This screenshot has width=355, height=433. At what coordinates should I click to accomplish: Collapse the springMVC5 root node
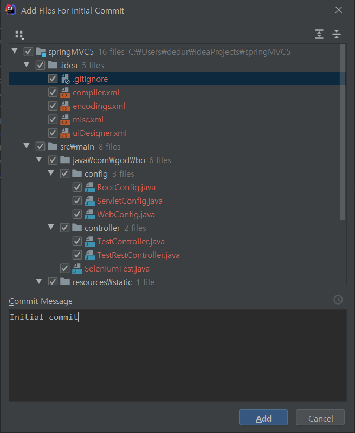(x=15, y=51)
